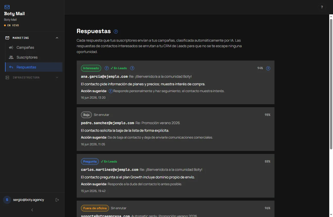Click the scrollbar down arrow
The height and width of the screenshot is (217, 333).
(x=331, y=215)
